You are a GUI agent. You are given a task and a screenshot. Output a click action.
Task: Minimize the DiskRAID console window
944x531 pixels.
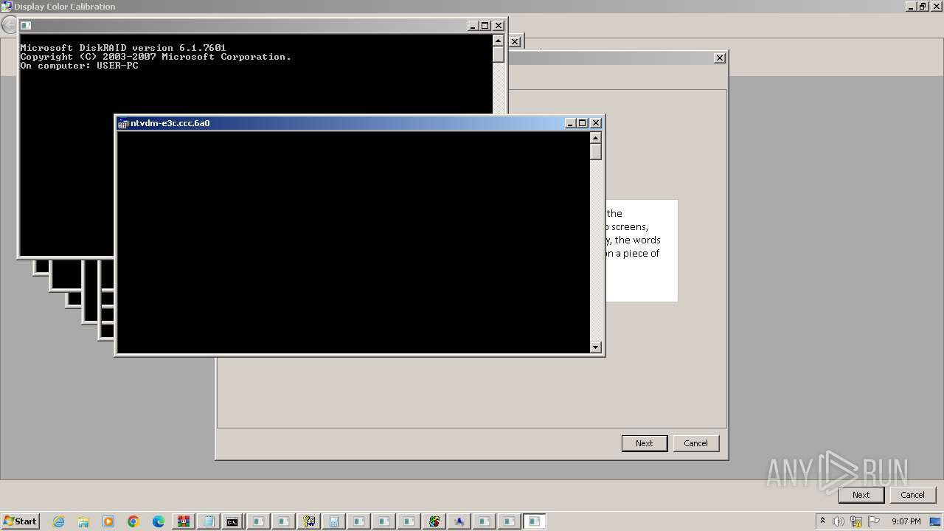point(473,26)
